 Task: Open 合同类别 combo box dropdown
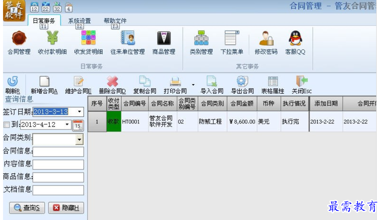tap(79, 139)
